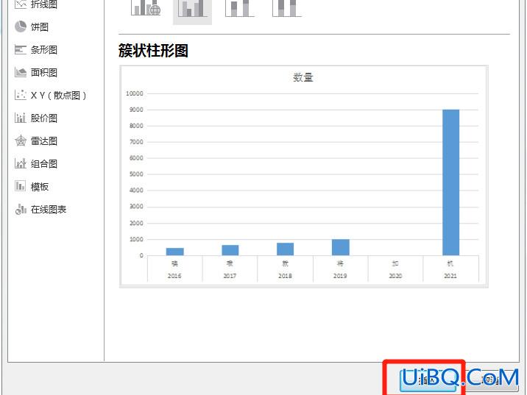Image resolution: width=527 pixels, height=395 pixels.
Task: Choose the stacked column subtype thumbnail
Action: (239, 8)
